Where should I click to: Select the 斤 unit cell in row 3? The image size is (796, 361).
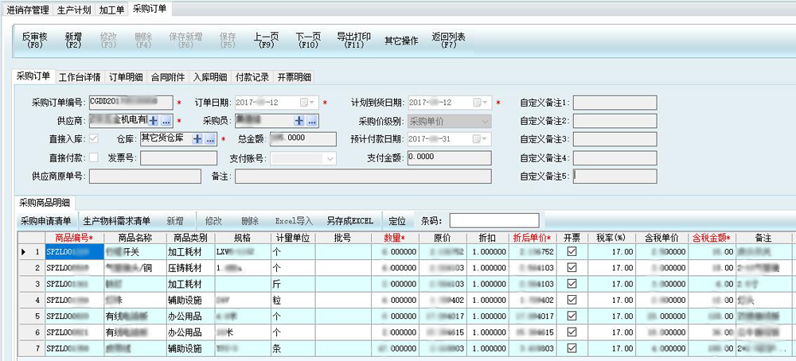click(x=293, y=284)
